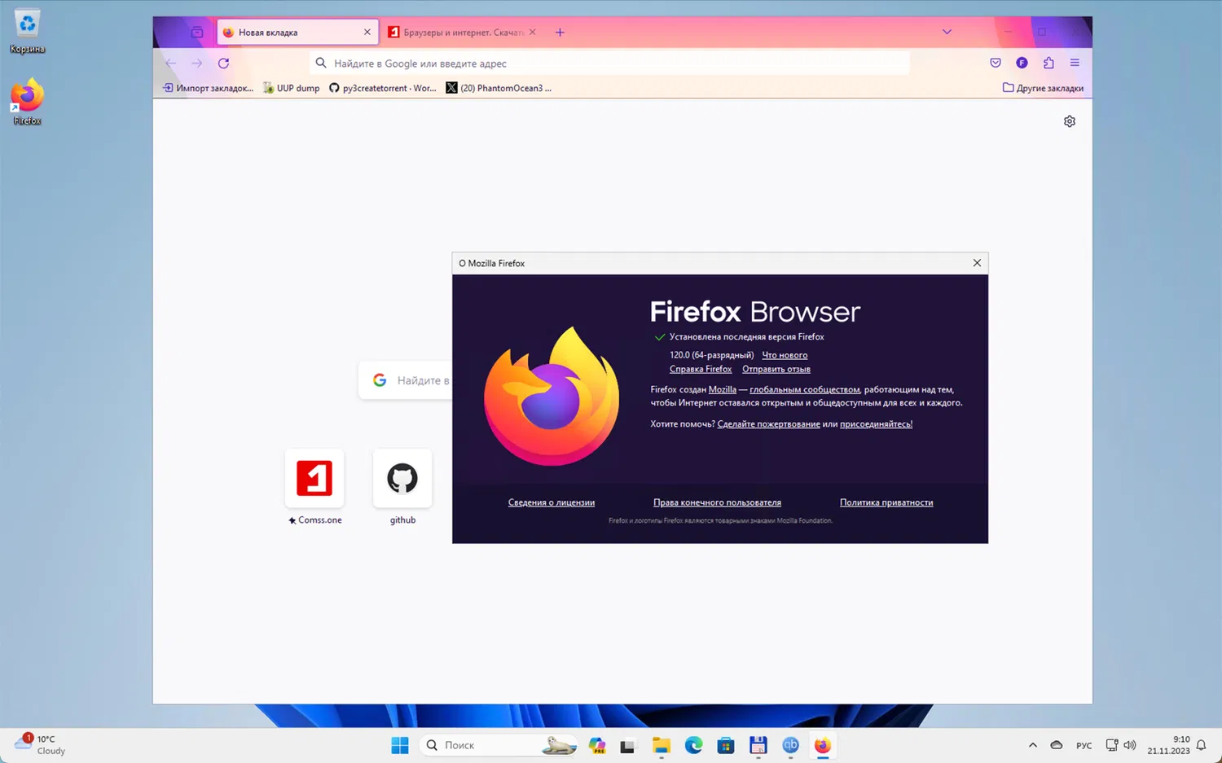Click the Сделайте пожертвование link
The height and width of the screenshot is (763, 1222).
[x=768, y=424]
